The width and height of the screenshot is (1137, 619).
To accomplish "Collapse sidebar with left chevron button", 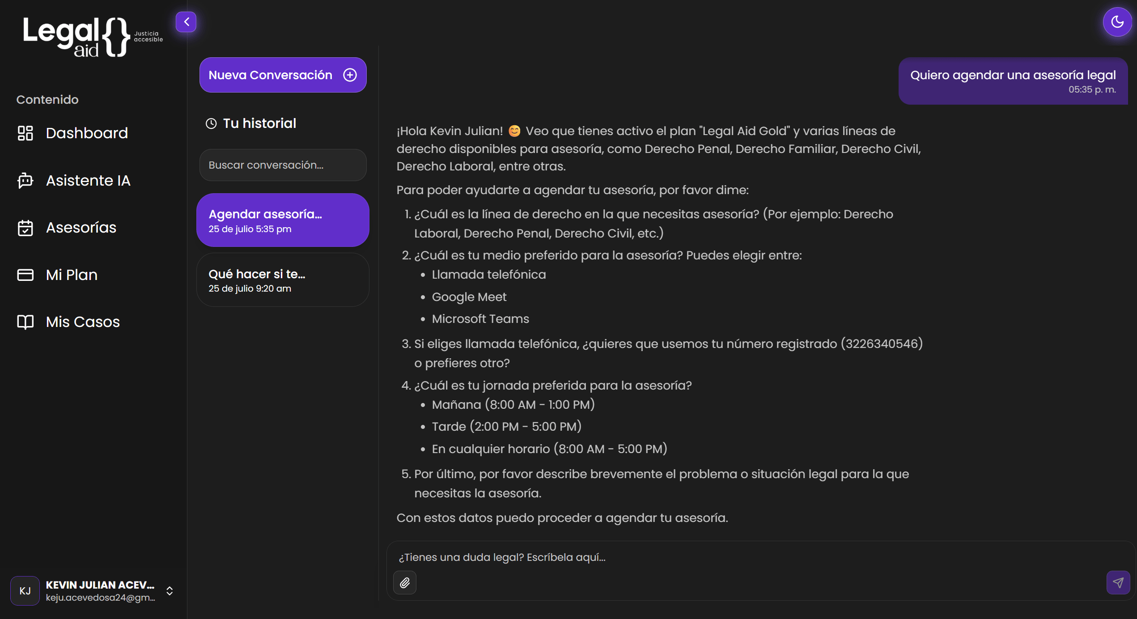I will [186, 21].
